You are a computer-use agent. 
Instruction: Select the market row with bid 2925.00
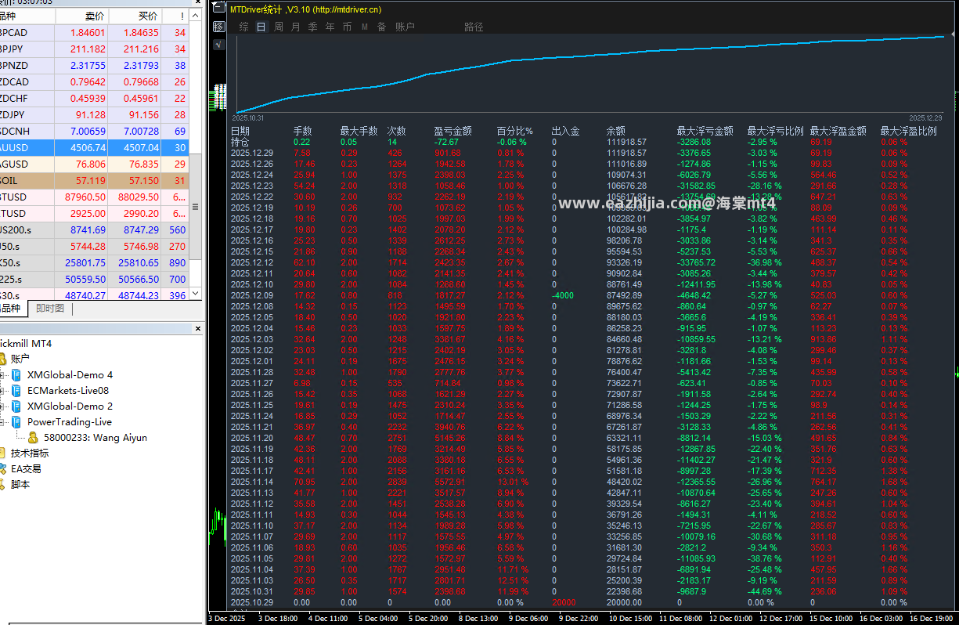point(95,213)
